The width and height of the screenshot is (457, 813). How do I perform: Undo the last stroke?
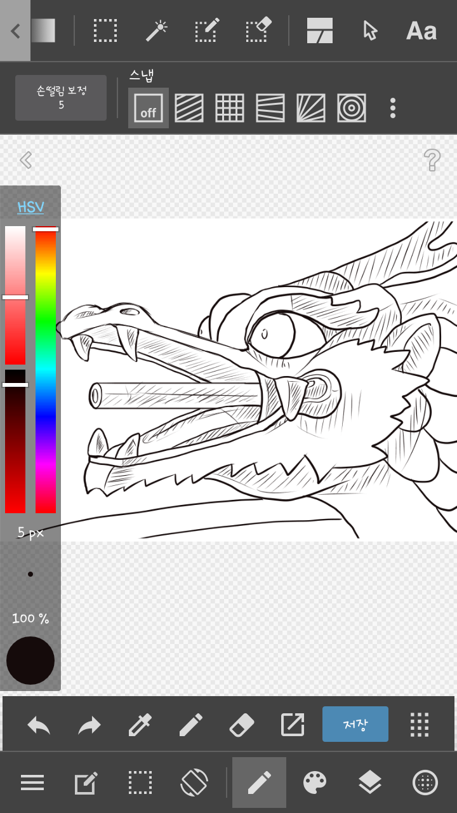39,725
